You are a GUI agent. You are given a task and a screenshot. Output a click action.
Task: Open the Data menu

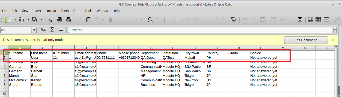pos(77,11)
